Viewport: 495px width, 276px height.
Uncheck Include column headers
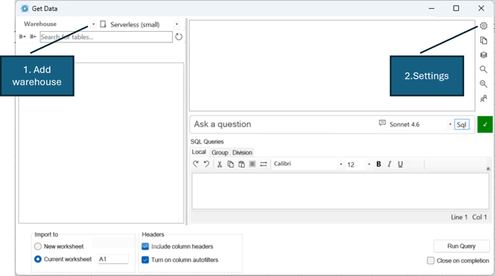[x=146, y=246]
